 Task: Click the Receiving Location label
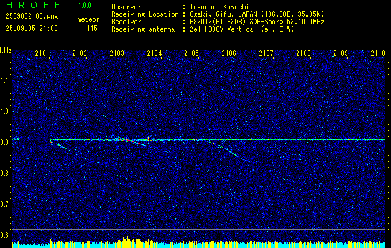click(145, 14)
